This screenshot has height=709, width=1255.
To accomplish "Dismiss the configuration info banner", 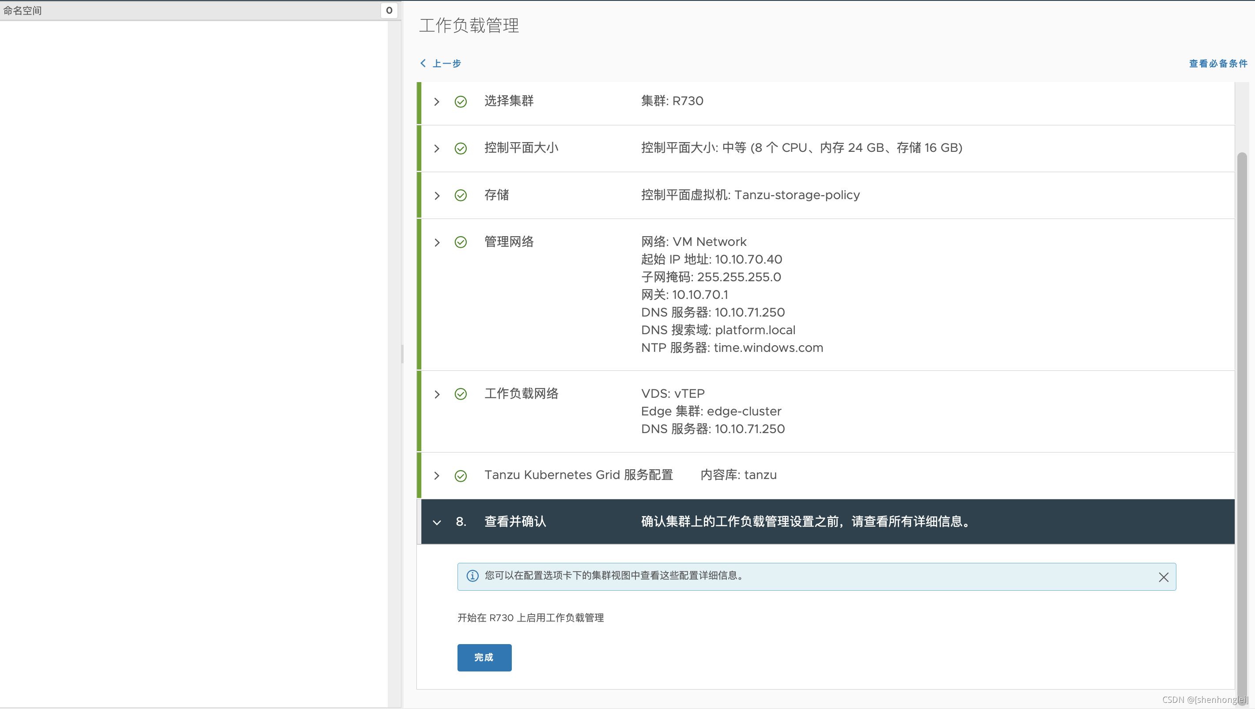I will (1164, 577).
